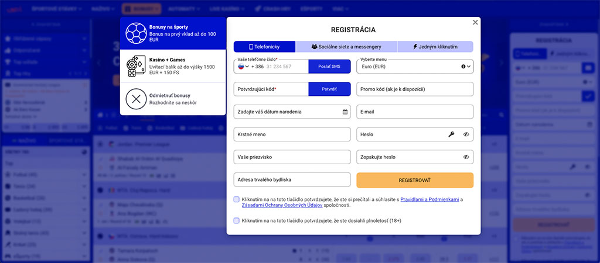Click the orange Registrovať button
The width and height of the screenshot is (600, 263).
[414, 180]
